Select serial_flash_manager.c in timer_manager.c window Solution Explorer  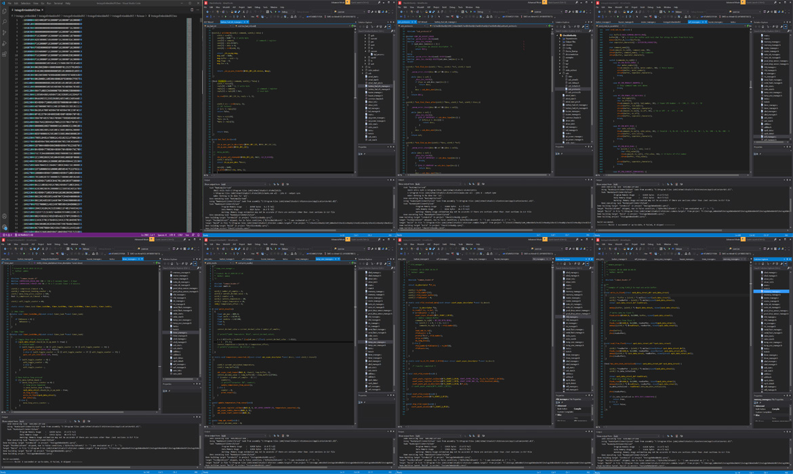pyautogui.click(x=182, y=307)
